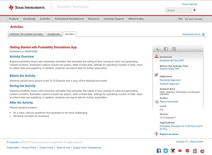This screenshot has height=155, width=212.
Task: Click the Alignment checkmark icon
Action: [156, 75]
